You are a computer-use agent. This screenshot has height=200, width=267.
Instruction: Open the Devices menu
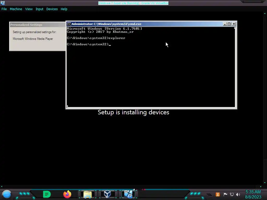(x=52, y=9)
